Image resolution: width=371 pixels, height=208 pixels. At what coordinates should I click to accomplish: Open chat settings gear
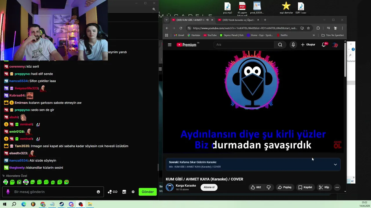point(133,192)
